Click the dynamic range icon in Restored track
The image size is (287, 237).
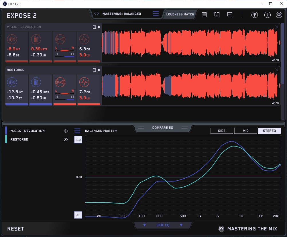[x=84, y=82]
